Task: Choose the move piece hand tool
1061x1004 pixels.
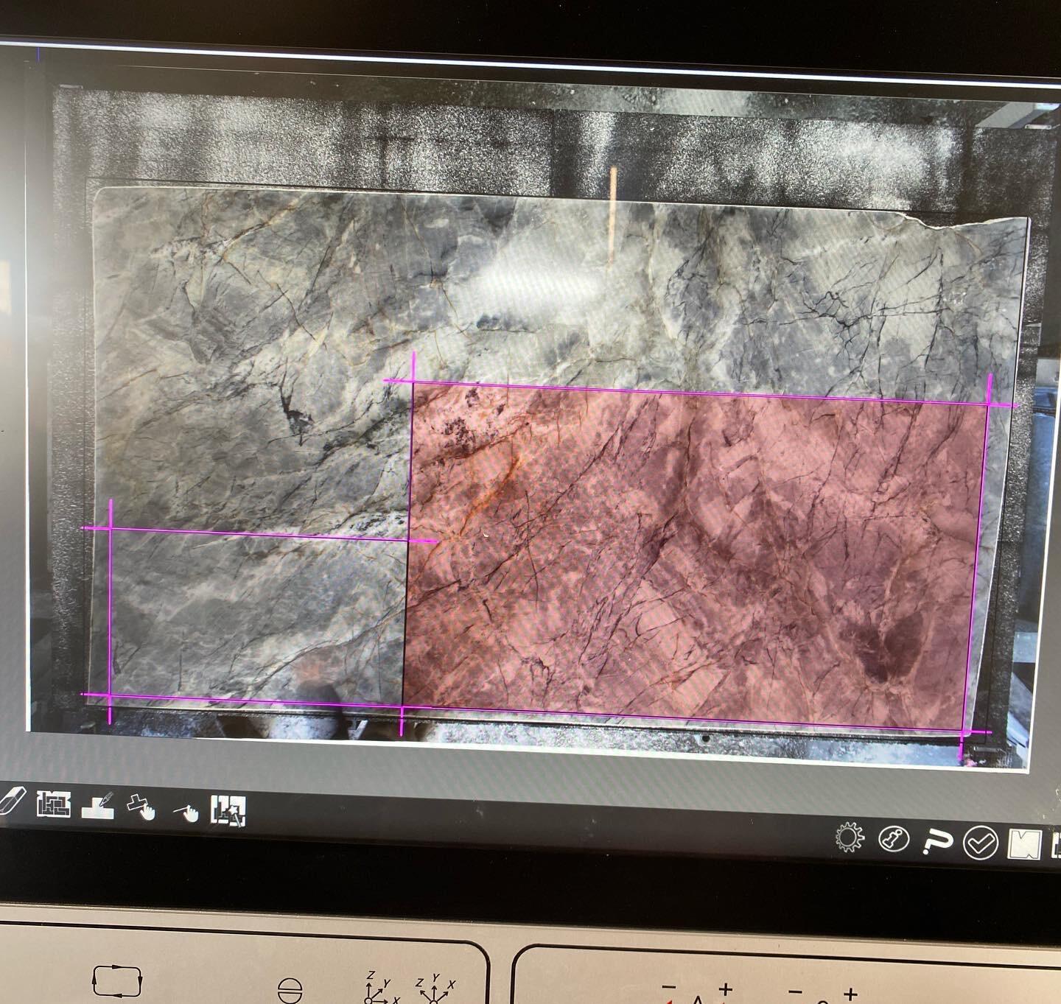Action: [x=141, y=807]
